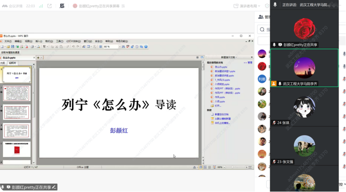
Task: Click the blue help icon in WPS toolbar
Action: click(146, 46)
